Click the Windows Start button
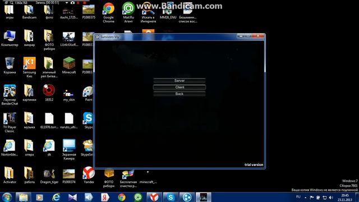 pyautogui.click(x=7, y=197)
